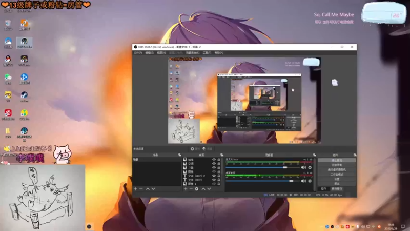Click the Sogou input method tray icon

coord(379,226)
